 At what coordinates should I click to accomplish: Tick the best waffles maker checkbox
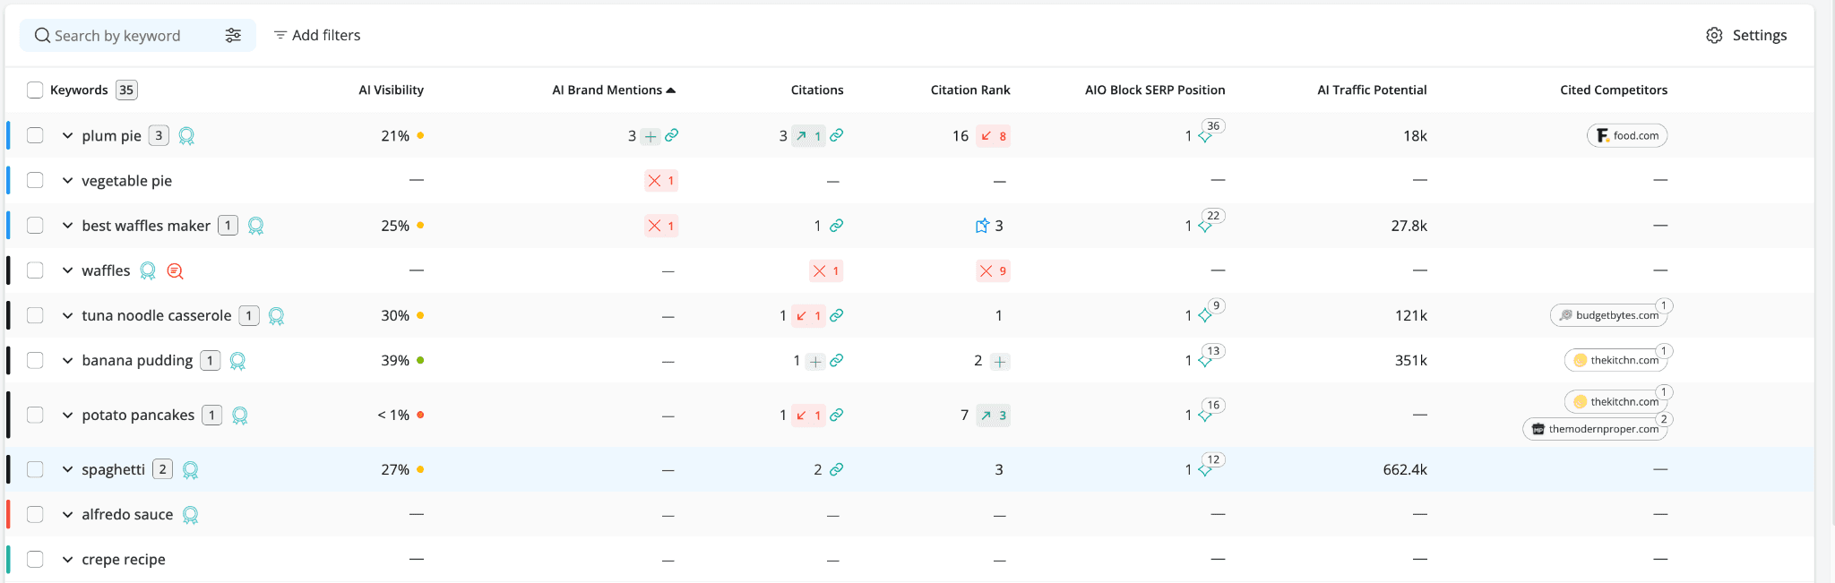point(35,225)
